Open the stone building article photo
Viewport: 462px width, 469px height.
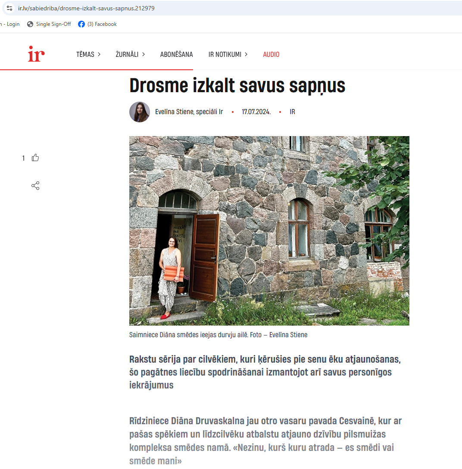[269, 230]
